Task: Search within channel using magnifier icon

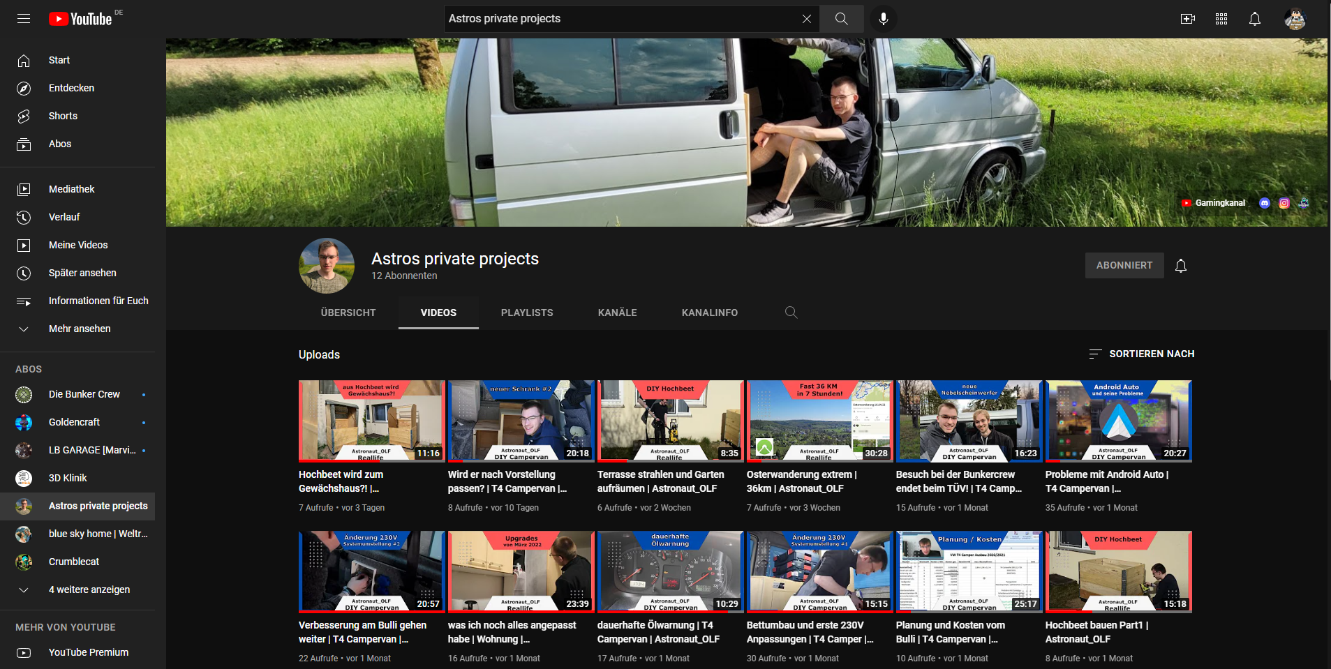Action: (x=791, y=313)
